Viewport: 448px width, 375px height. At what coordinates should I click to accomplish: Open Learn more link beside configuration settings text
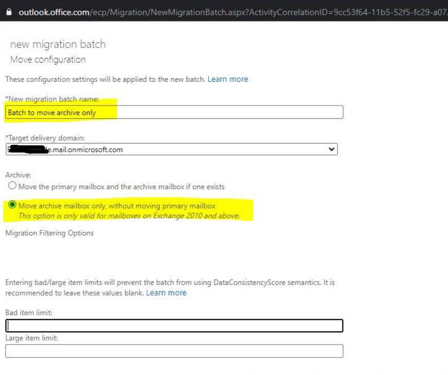tap(228, 79)
